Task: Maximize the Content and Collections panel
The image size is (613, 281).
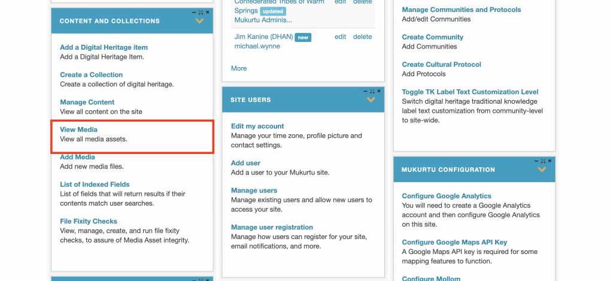Action: pyautogui.click(x=201, y=13)
